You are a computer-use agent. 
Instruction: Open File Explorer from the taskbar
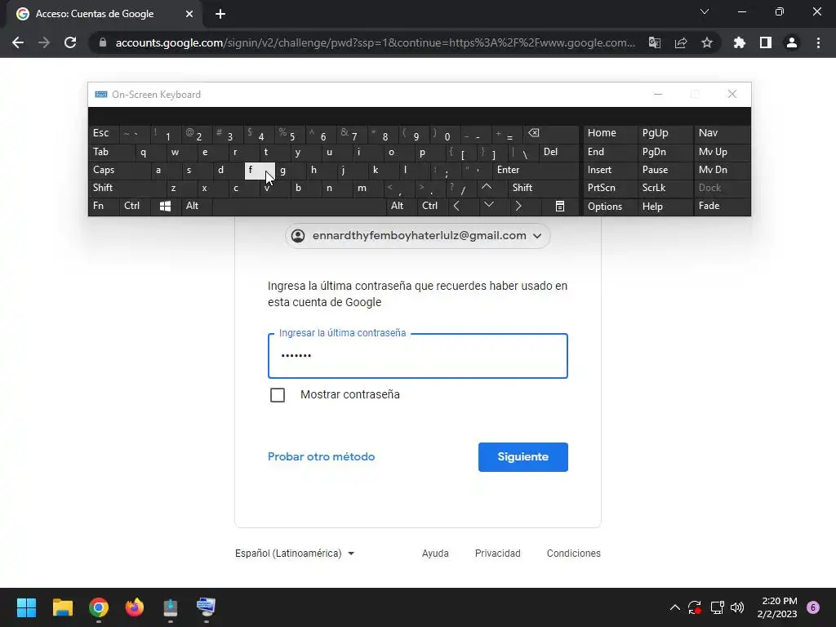pyautogui.click(x=62, y=607)
